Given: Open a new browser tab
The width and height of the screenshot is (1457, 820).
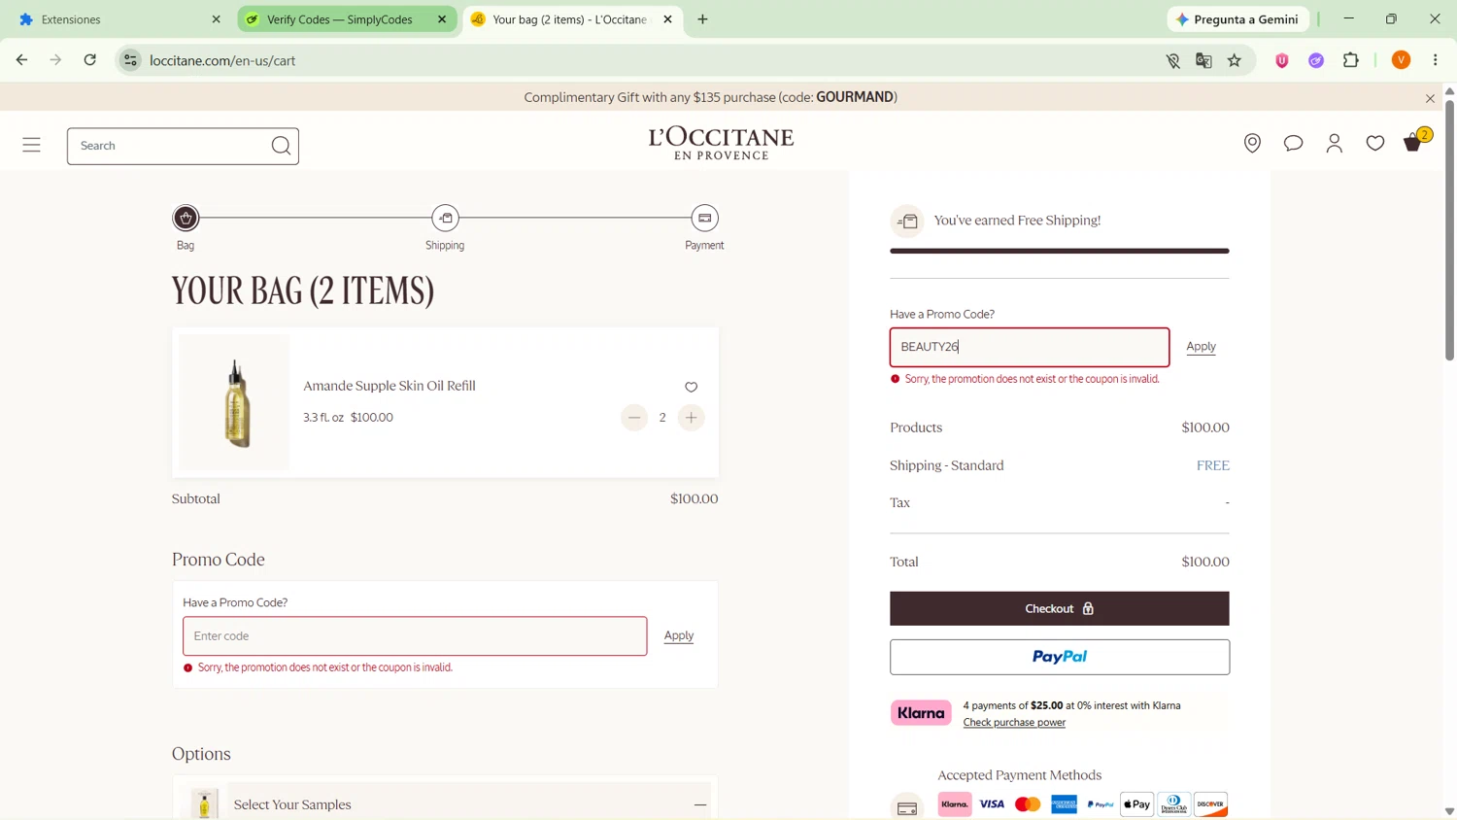Looking at the screenshot, I should (x=702, y=19).
